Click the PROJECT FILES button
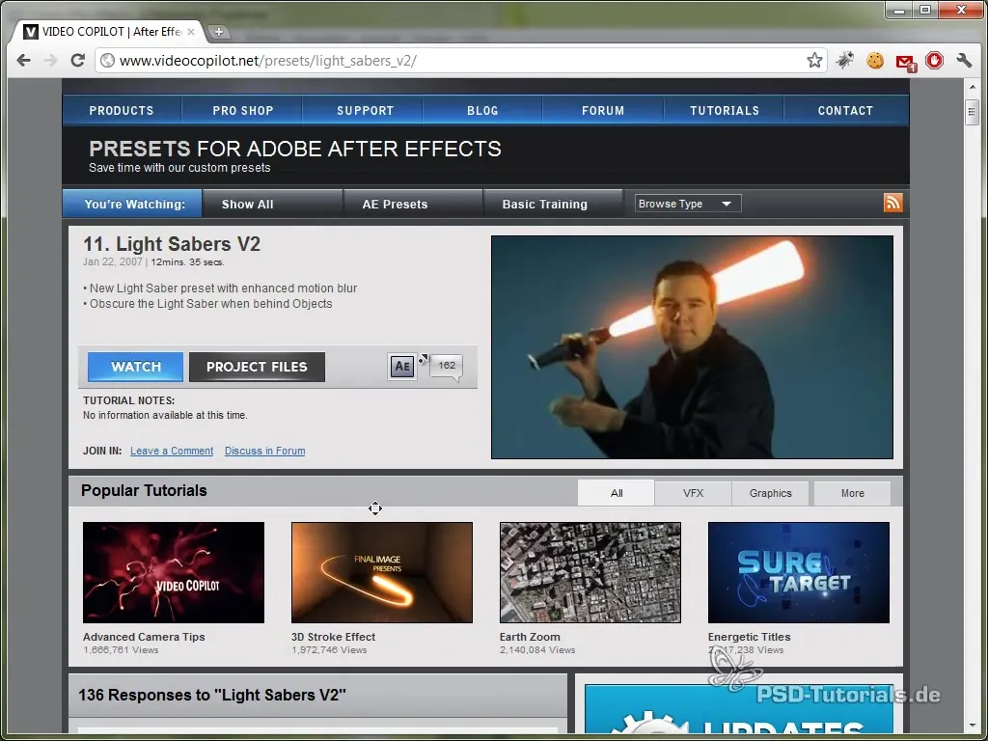Screen dimensions: 988x741 click(x=257, y=367)
